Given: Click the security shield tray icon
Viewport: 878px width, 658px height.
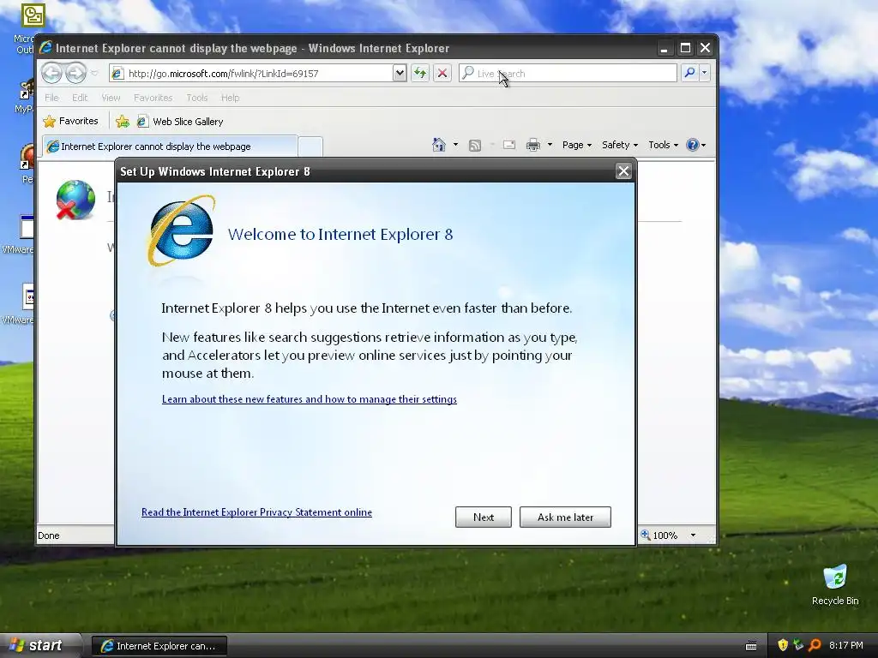Looking at the screenshot, I should 783,645.
